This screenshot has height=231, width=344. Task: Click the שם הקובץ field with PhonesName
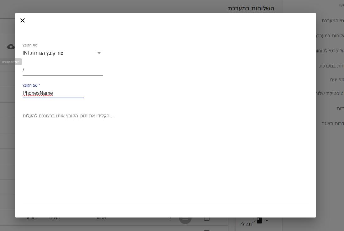point(53,93)
